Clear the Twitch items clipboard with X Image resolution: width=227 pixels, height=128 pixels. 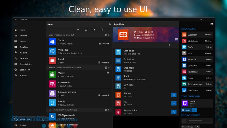point(194,110)
